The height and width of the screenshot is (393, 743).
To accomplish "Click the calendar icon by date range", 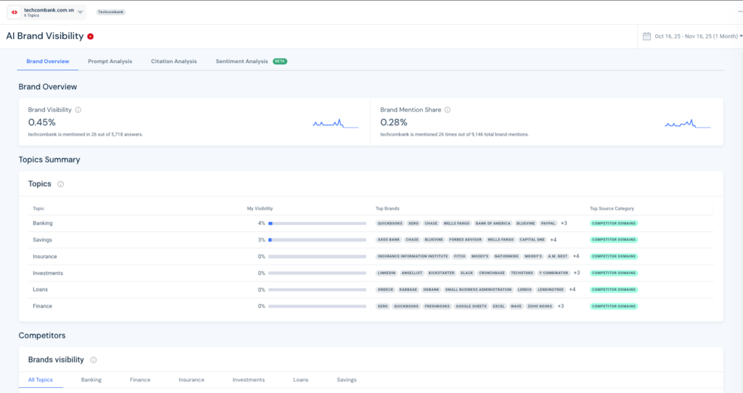I will [x=646, y=36].
